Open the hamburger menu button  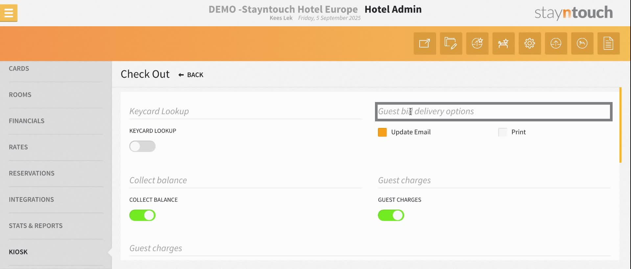coord(9,13)
